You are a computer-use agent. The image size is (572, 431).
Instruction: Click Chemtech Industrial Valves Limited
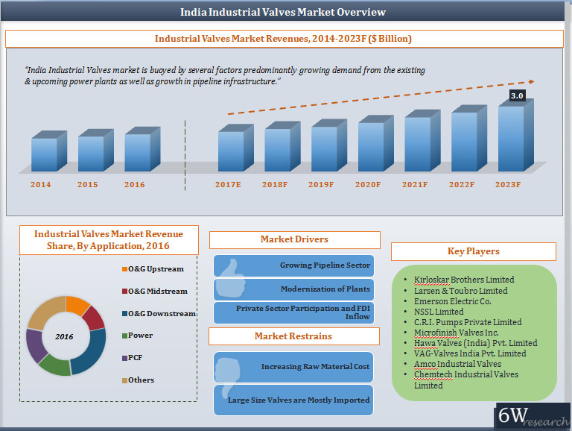(x=466, y=380)
